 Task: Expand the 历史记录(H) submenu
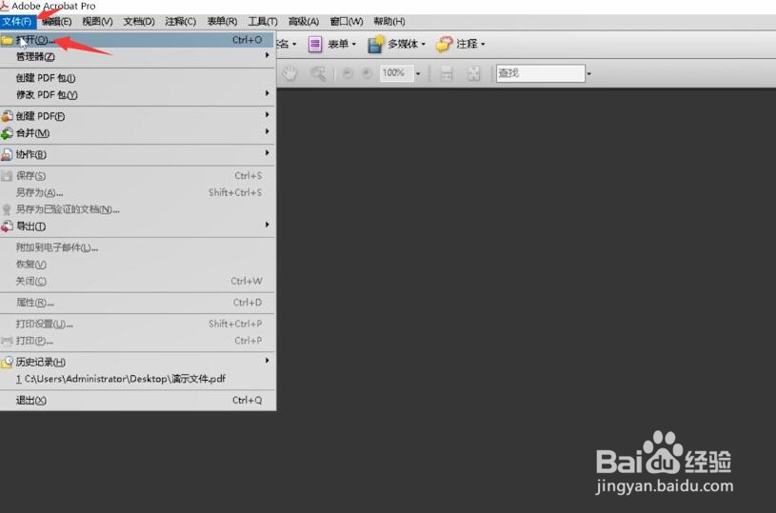click(137, 362)
